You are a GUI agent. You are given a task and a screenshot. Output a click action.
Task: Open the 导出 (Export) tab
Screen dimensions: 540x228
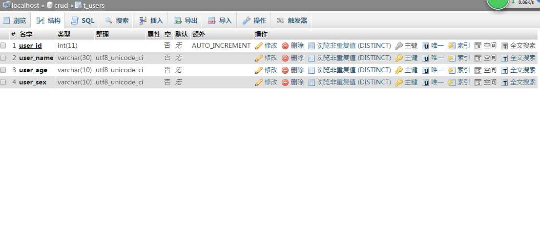(185, 21)
